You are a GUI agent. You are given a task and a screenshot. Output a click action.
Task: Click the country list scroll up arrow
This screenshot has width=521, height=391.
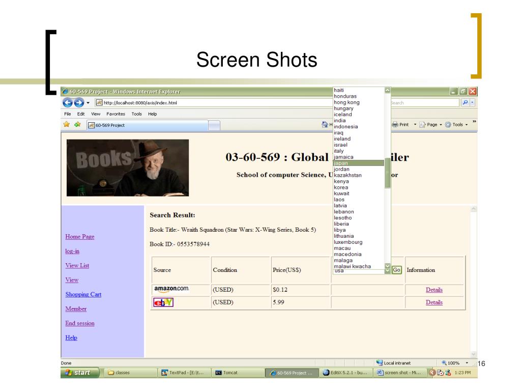coord(387,90)
